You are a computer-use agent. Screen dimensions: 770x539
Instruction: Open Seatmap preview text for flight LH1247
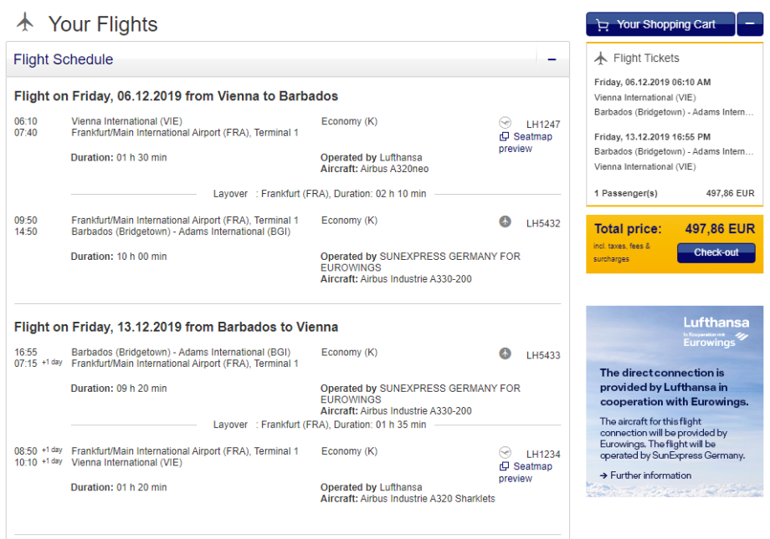(532, 137)
